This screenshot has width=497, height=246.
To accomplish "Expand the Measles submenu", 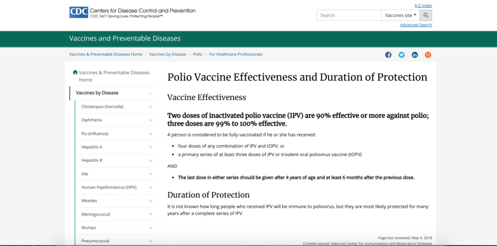I will tap(151, 201).
